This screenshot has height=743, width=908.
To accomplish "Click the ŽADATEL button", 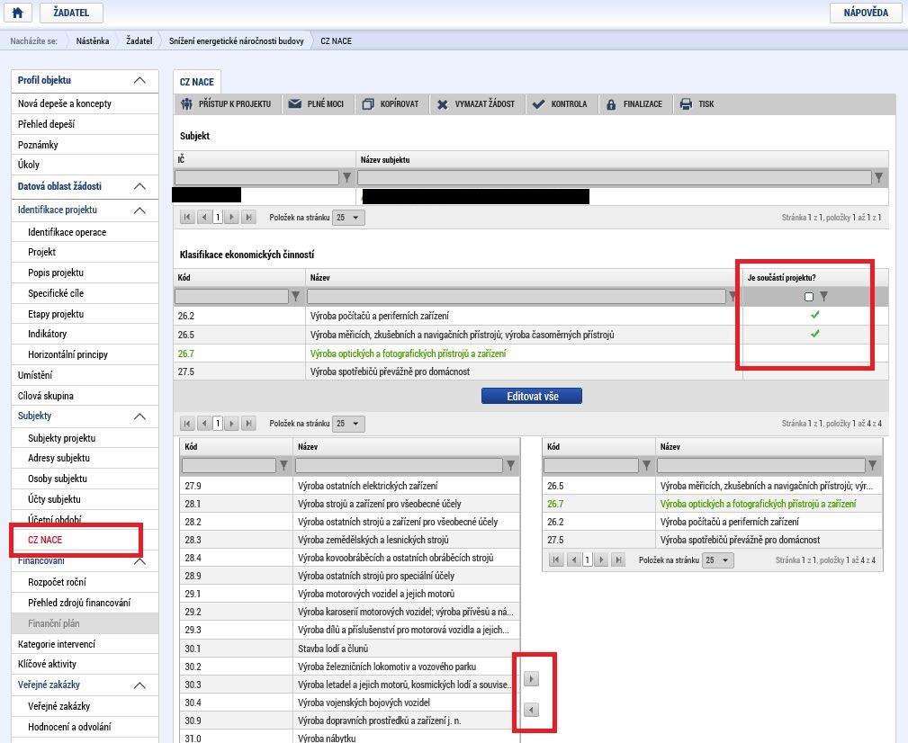I will point(71,13).
